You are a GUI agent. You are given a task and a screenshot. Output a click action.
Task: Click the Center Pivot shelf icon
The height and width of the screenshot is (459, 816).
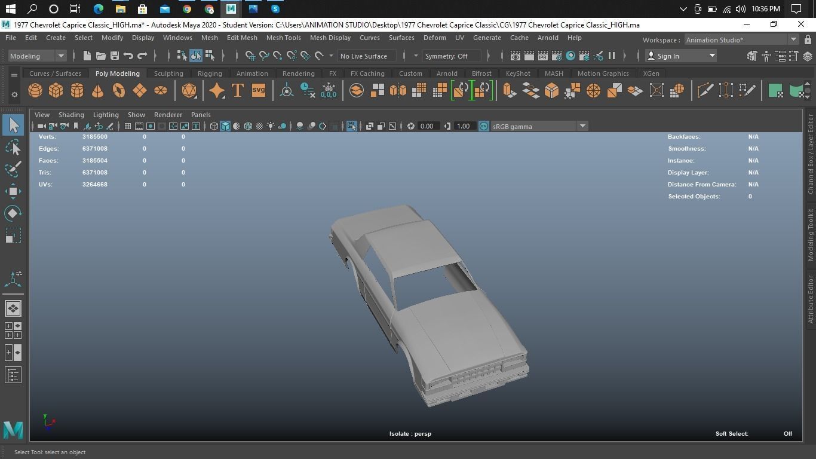[287, 91]
